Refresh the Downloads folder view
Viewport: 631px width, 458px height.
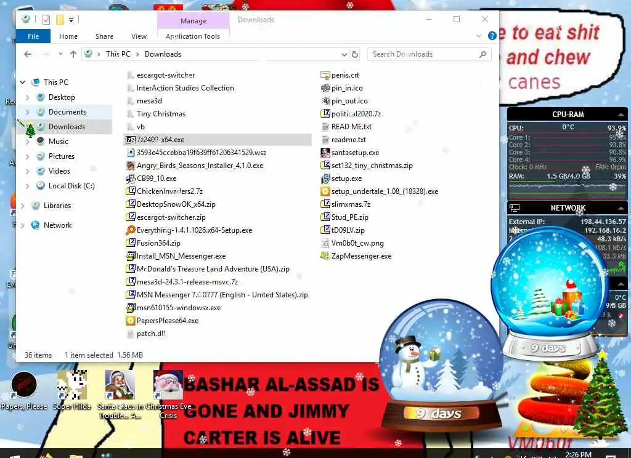354,54
